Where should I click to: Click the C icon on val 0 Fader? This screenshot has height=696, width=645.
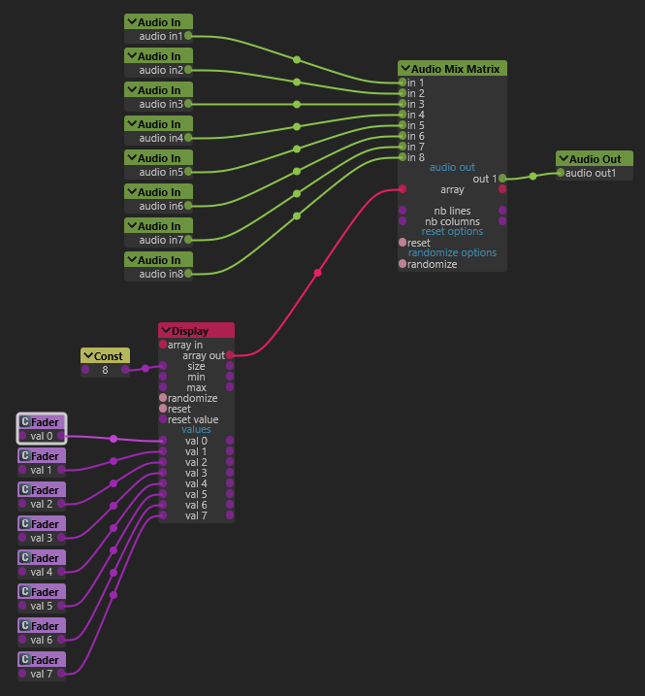click(x=25, y=421)
